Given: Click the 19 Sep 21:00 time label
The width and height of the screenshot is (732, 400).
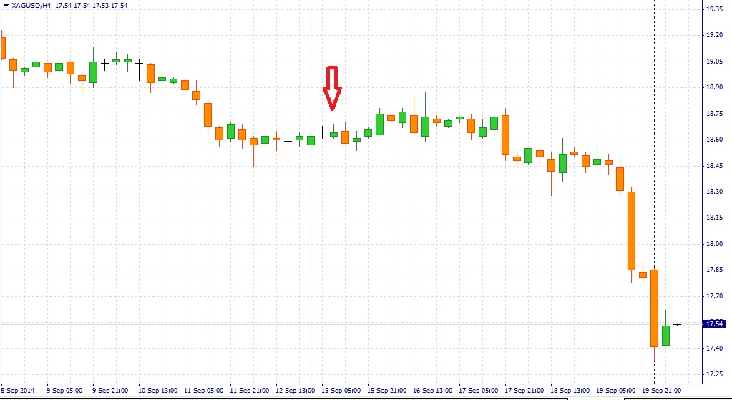Looking at the screenshot, I should [663, 391].
